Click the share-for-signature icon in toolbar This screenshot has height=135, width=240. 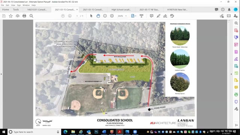[x=222, y=16]
